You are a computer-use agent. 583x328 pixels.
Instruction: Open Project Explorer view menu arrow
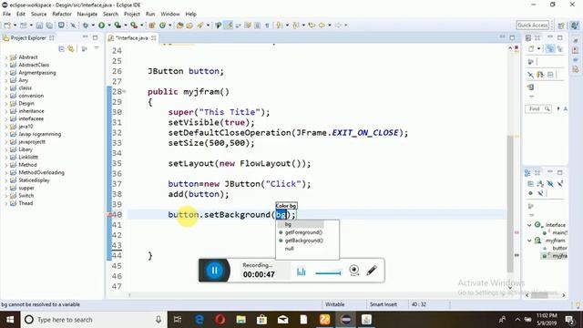pos(97,48)
